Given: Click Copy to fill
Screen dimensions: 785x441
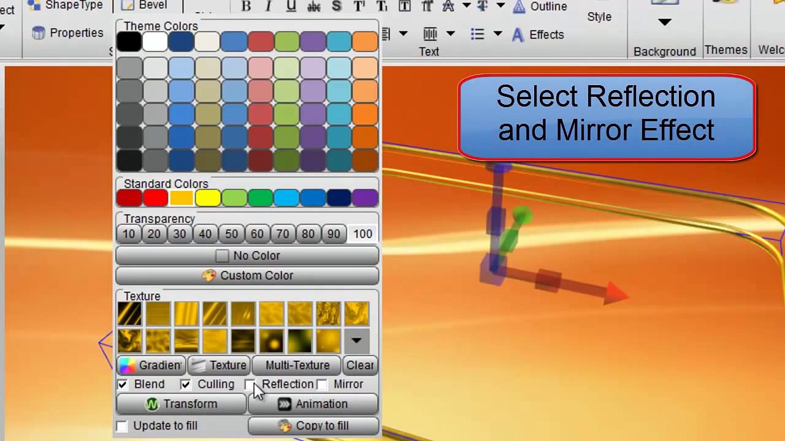Looking at the screenshot, I should (x=313, y=426).
